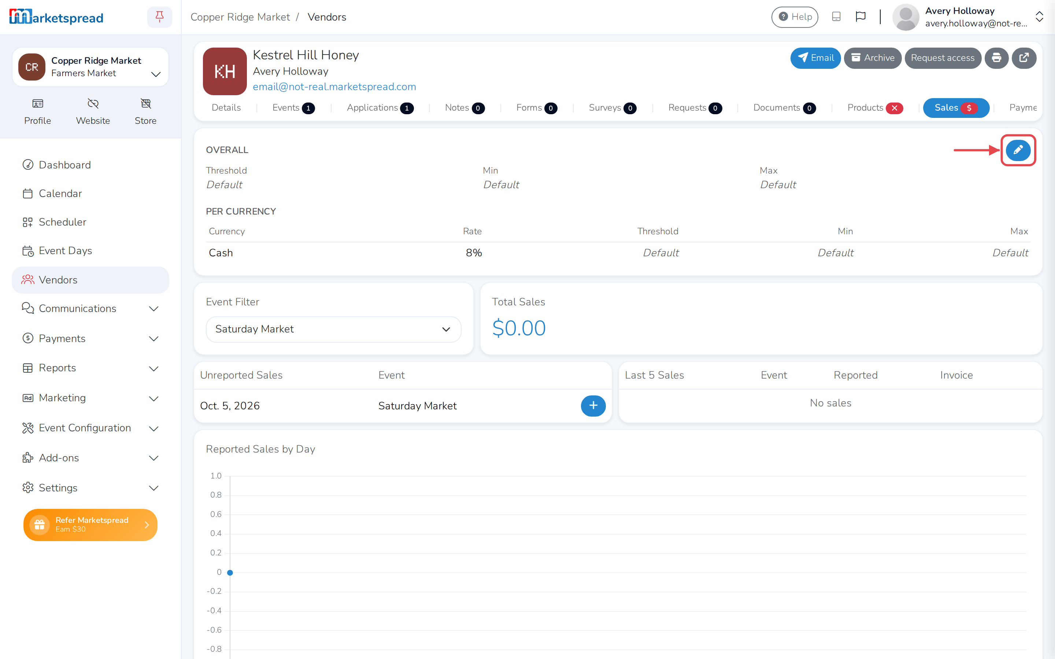Click the vendor email address link
The image size is (1055, 659).
(x=334, y=87)
